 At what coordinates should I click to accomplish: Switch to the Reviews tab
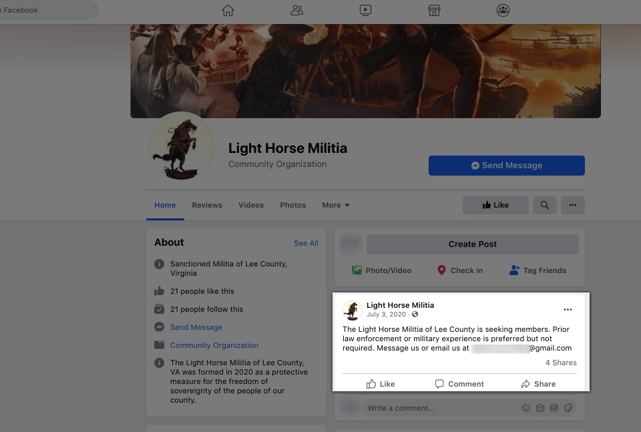[207, 205]
